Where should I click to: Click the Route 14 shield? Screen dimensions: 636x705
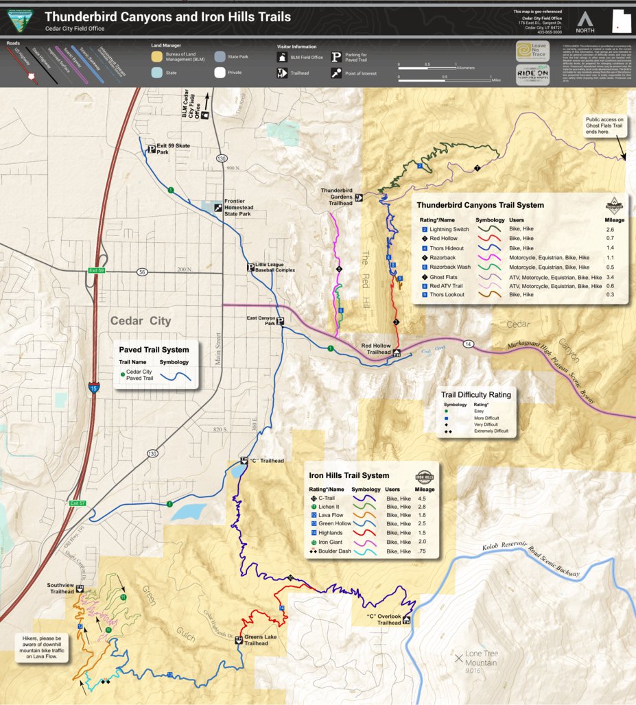pyautogui.click(x=468, y=344)
